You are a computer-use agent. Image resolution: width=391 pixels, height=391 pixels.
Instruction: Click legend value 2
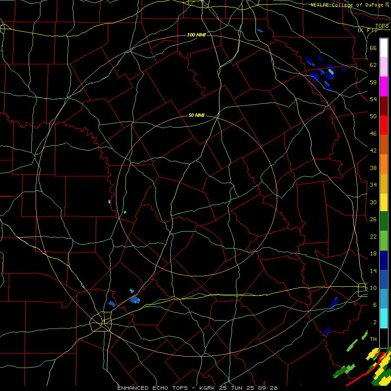point(374,322)
